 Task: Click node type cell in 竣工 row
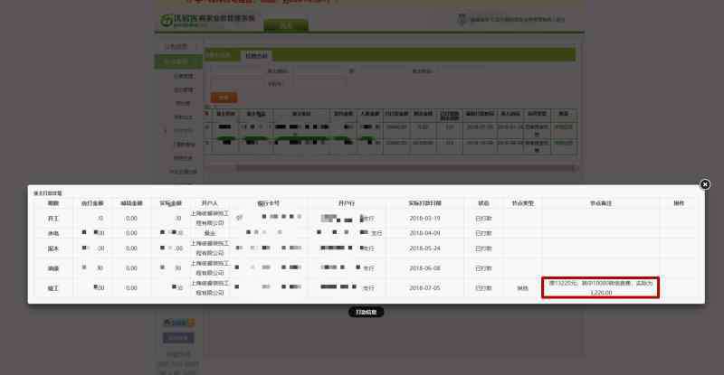click(523, 288)
